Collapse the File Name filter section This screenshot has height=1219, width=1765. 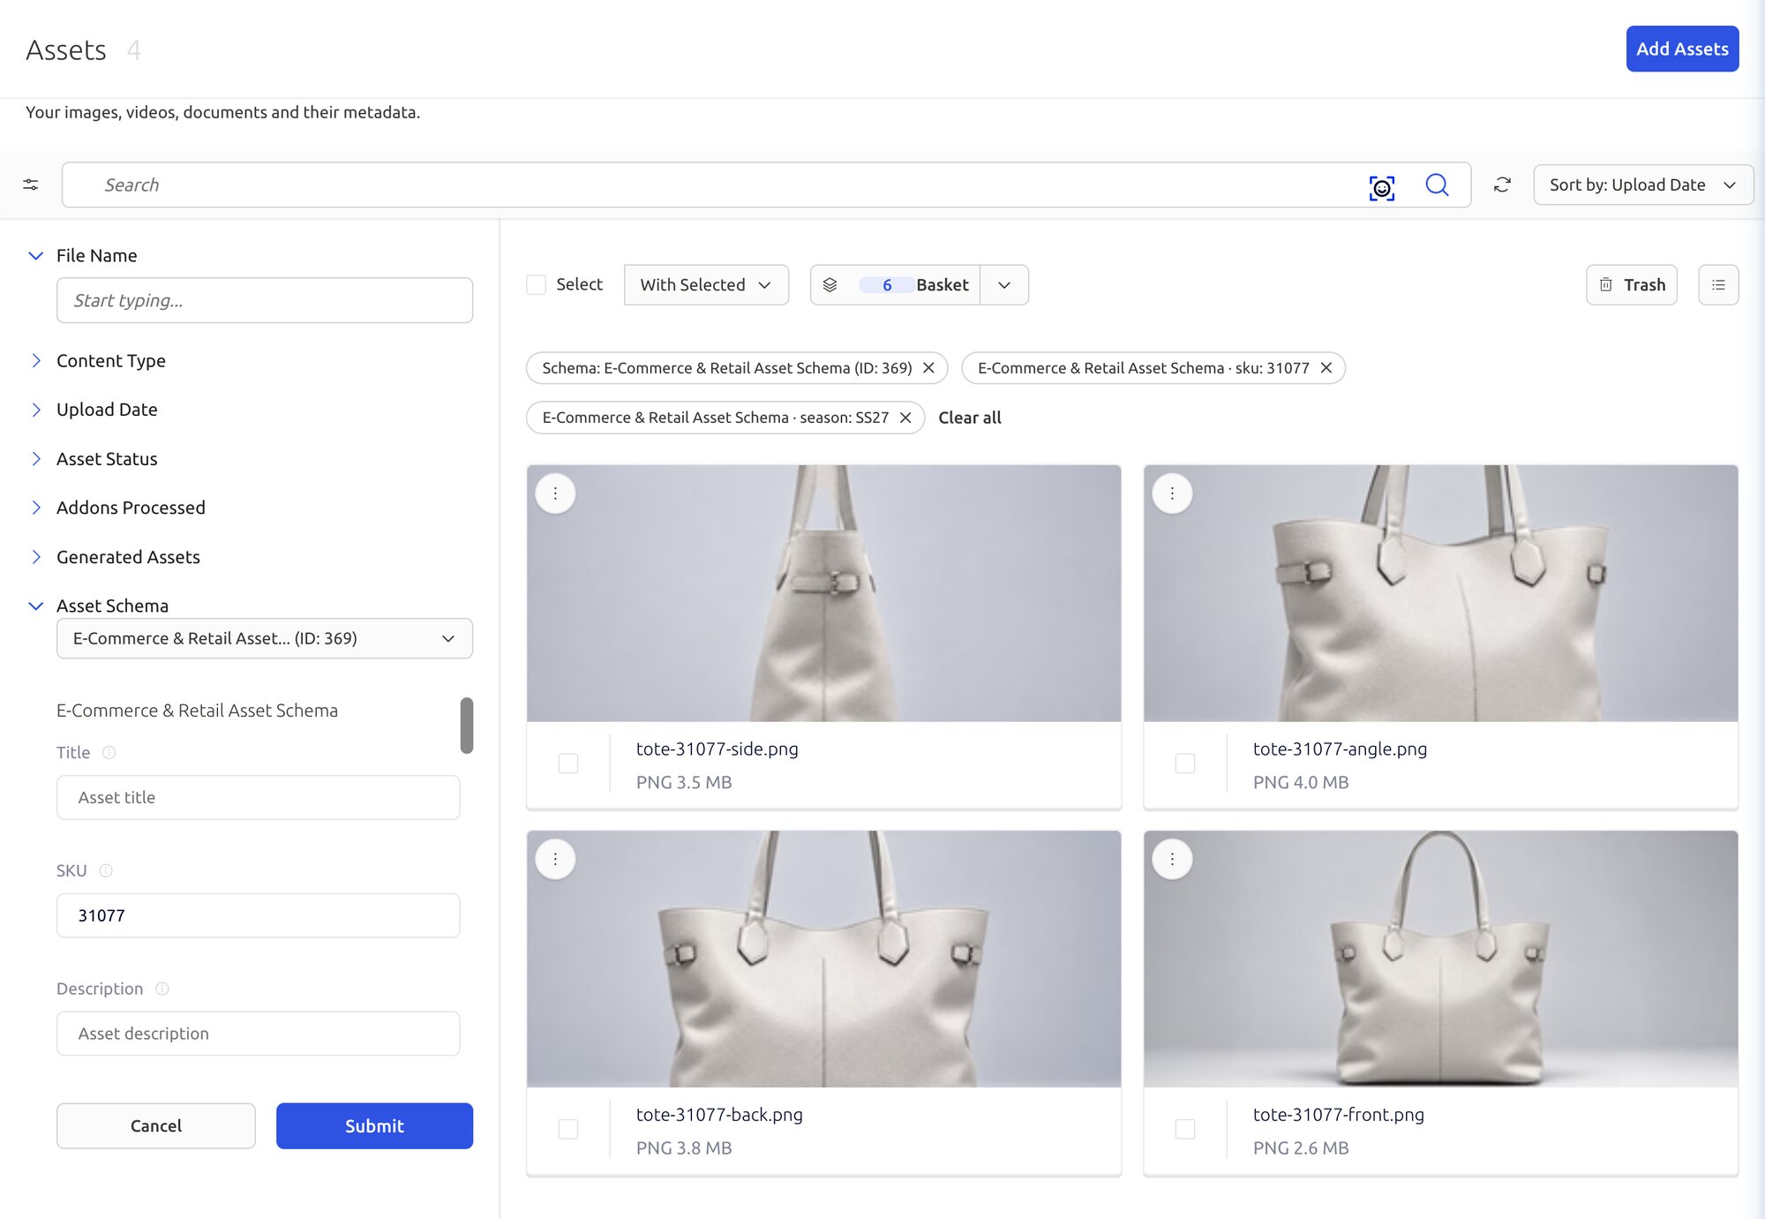click(36, 256)
